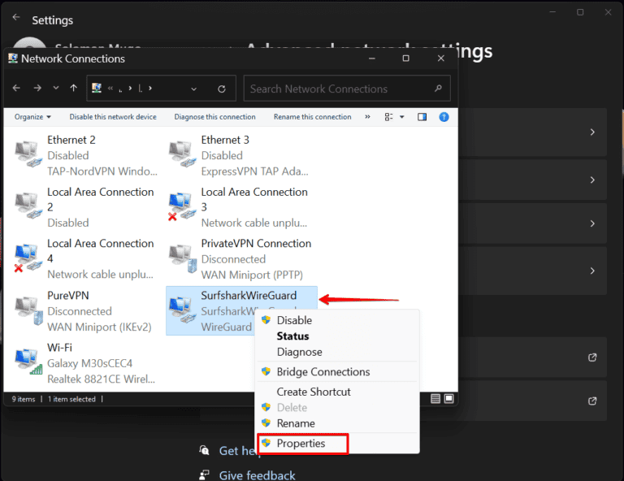Select the PureVPN connection icon
This screenshot has height=481, width=624.
(27, 310)
